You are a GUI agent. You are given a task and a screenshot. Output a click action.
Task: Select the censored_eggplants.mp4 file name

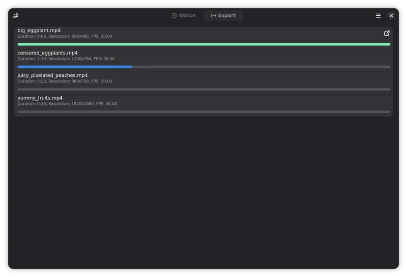[x=48, y=53]
